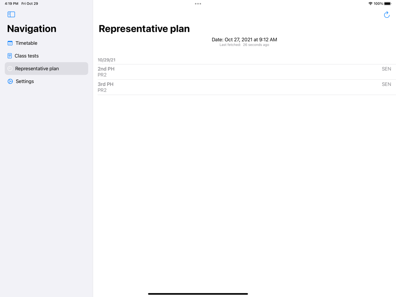Open the Timetable menu item

tap(27, 43)
